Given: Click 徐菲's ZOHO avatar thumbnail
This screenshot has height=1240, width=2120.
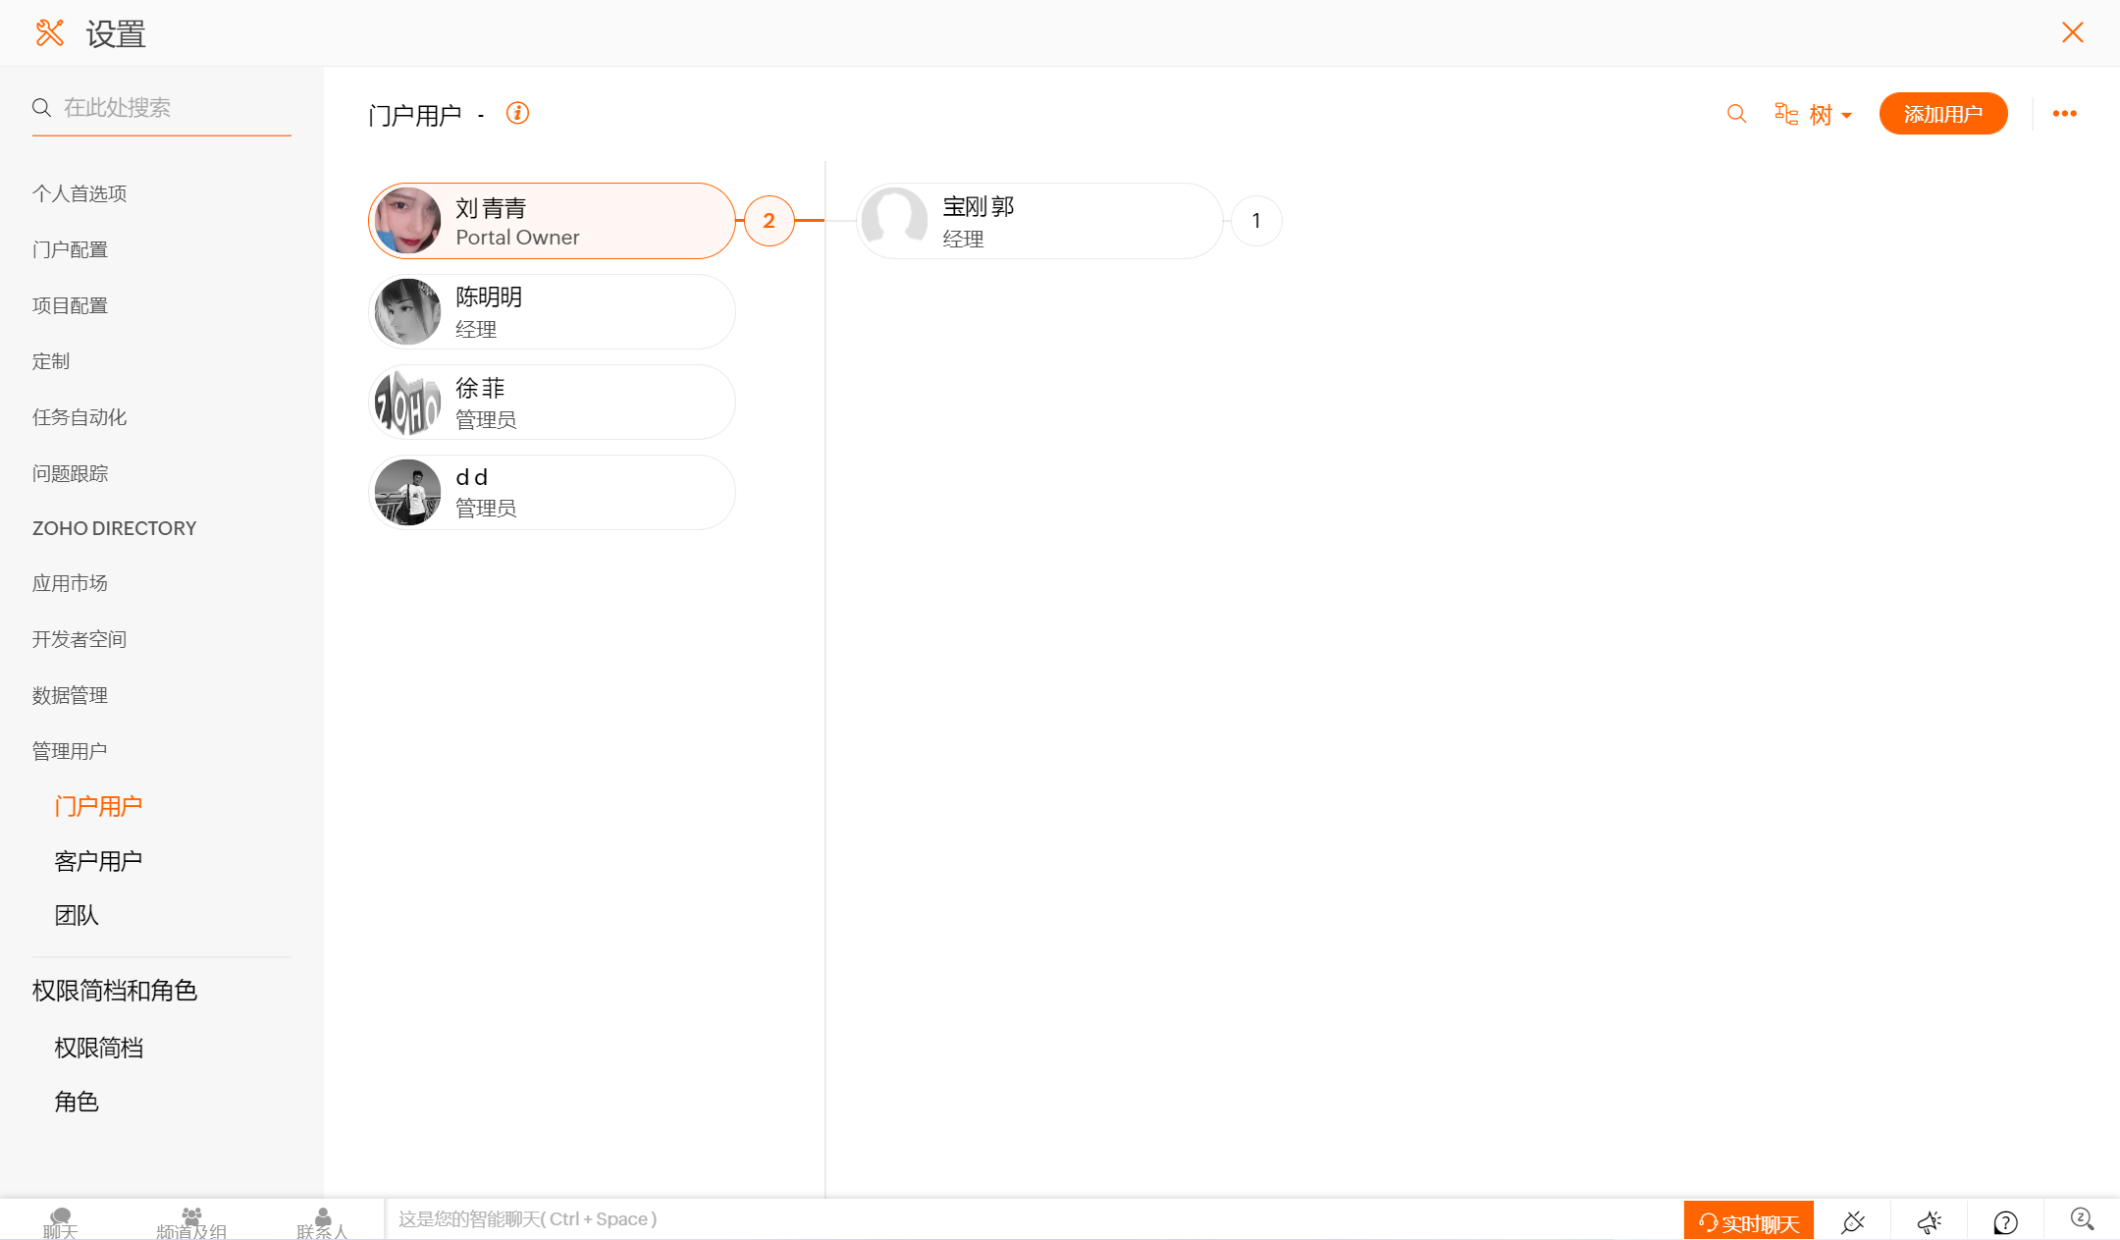Looking at the screenshot, I should (407, 403).
